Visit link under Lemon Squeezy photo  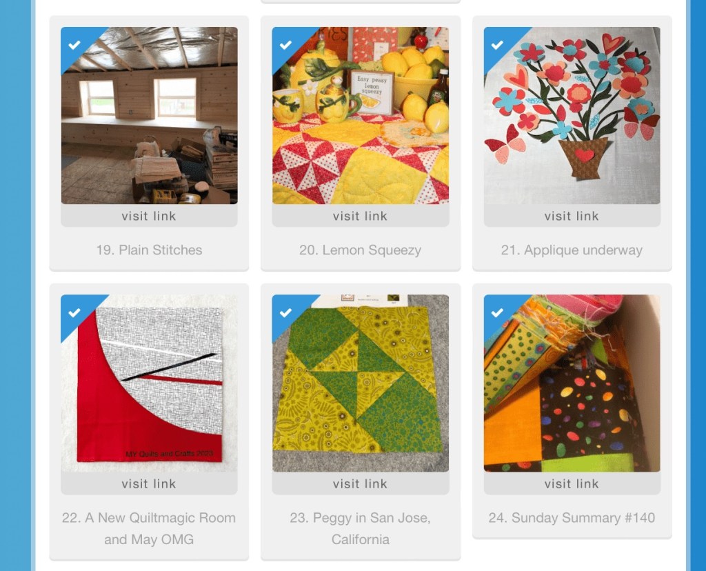pos(360,216)
